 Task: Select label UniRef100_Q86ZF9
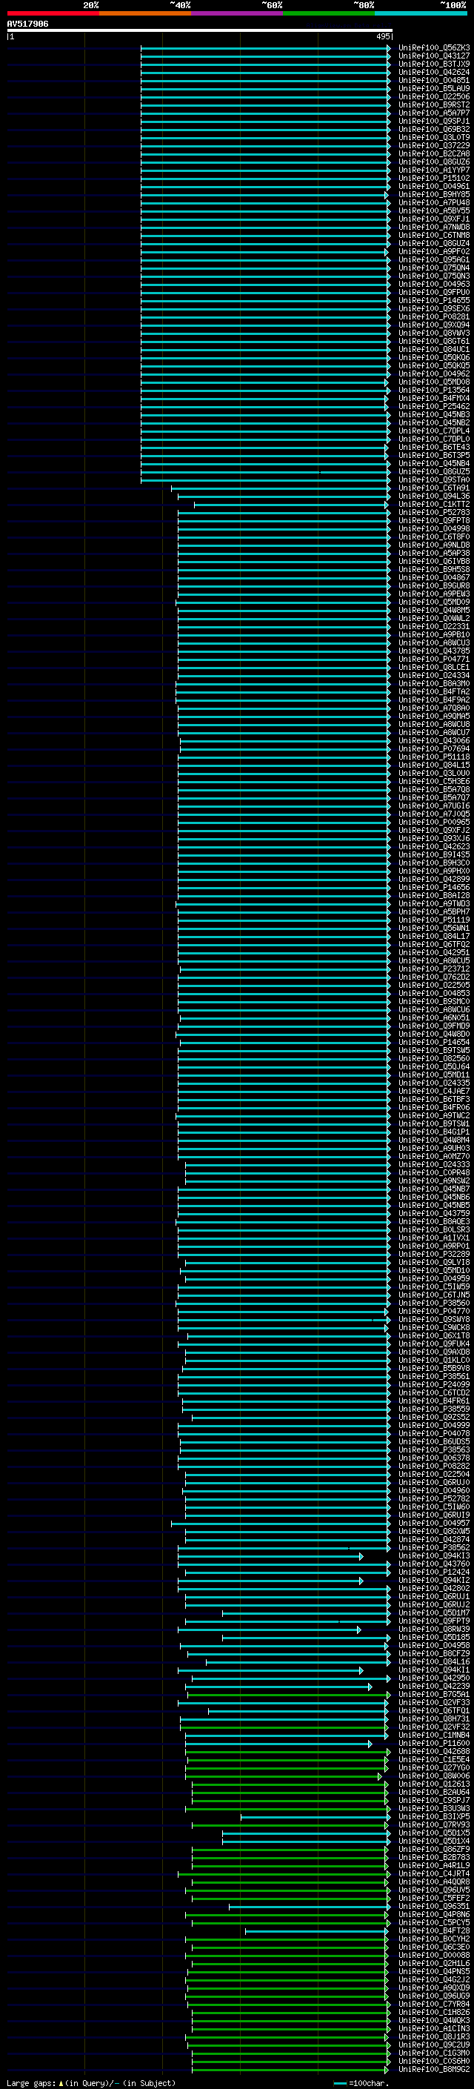coord(433,1849)
